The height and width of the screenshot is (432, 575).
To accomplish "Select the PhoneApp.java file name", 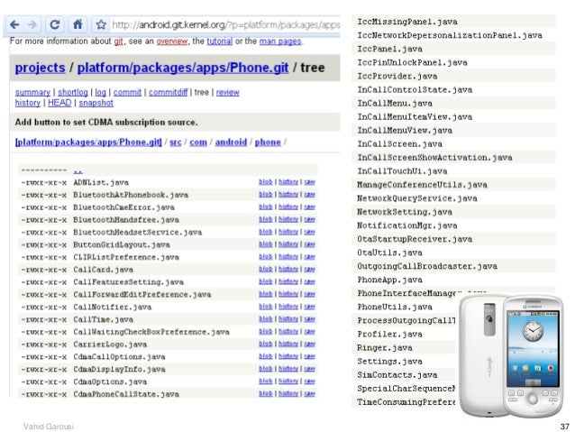I will (x=390, y=280).
